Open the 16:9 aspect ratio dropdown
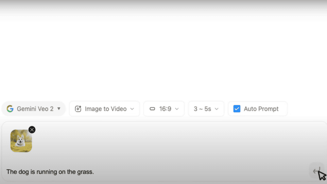The width and height of the screenshot is (327, 184). coord(164,109)
